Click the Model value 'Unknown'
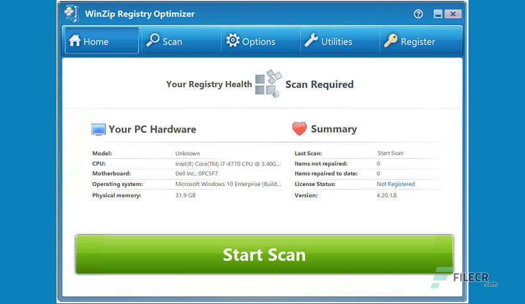Image resolution: width=525 pixels, height=304 pixels. point(188,153)
